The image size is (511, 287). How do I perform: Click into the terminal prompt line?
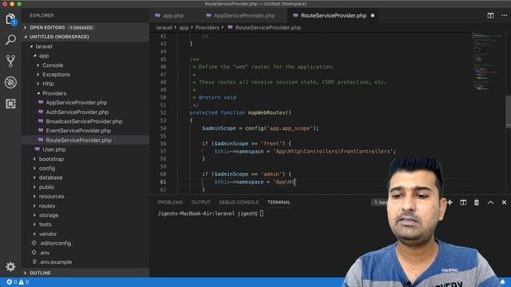[211, 214]
